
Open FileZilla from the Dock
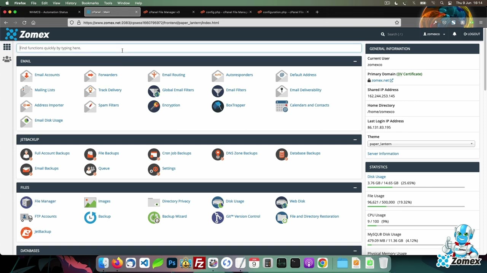[x=199, y=263]
